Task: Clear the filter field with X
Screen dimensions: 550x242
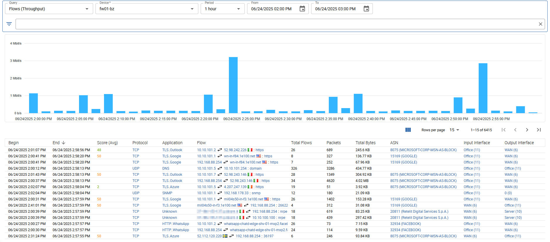Action: 540,24
